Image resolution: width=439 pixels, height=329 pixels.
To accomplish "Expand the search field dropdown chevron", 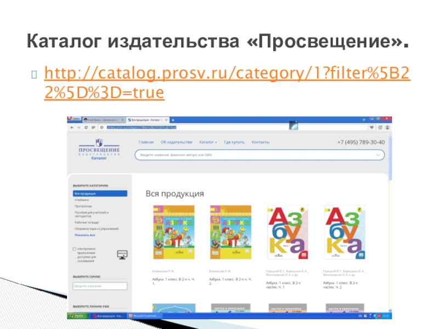I will coord(378,155).
